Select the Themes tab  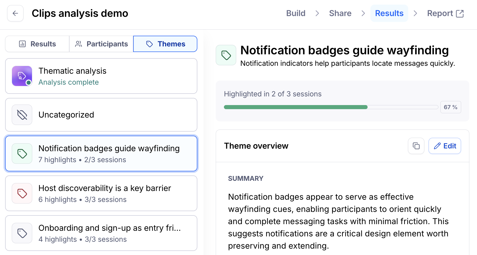point(165,44)
